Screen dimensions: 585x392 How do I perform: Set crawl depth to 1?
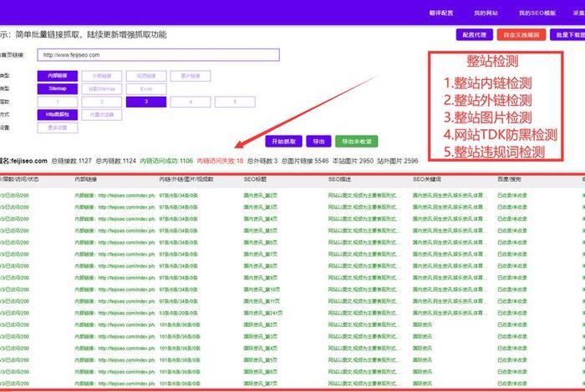pyautogui.click(x=58, y=102)
